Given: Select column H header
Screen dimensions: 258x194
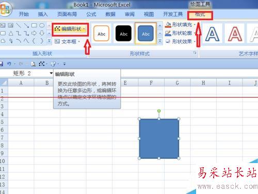Looking at the screenshot, I should (x=203, y=83).
